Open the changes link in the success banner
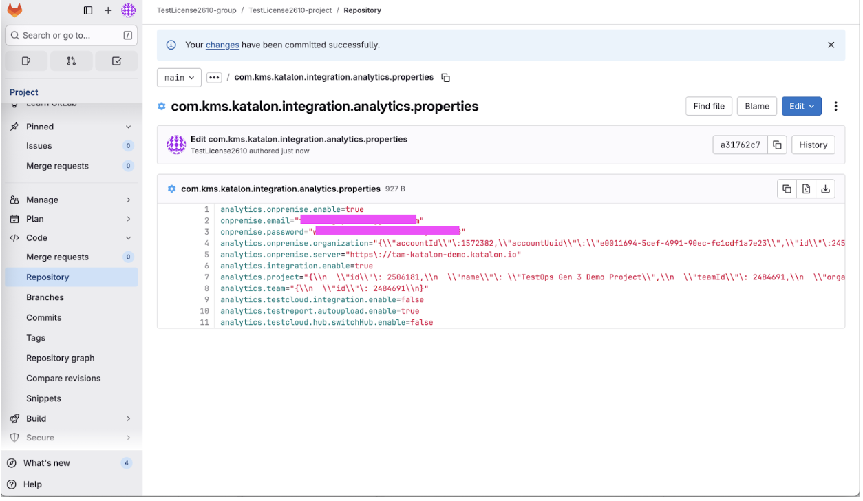 pos(222,45)
